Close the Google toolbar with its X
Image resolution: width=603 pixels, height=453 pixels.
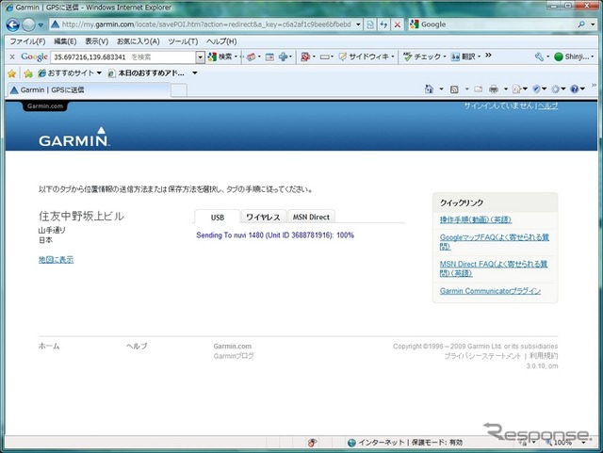(12, 57)
